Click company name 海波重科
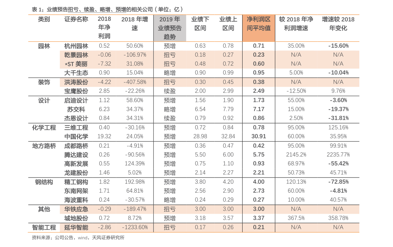Screen dimensions: 393x247 76,200
